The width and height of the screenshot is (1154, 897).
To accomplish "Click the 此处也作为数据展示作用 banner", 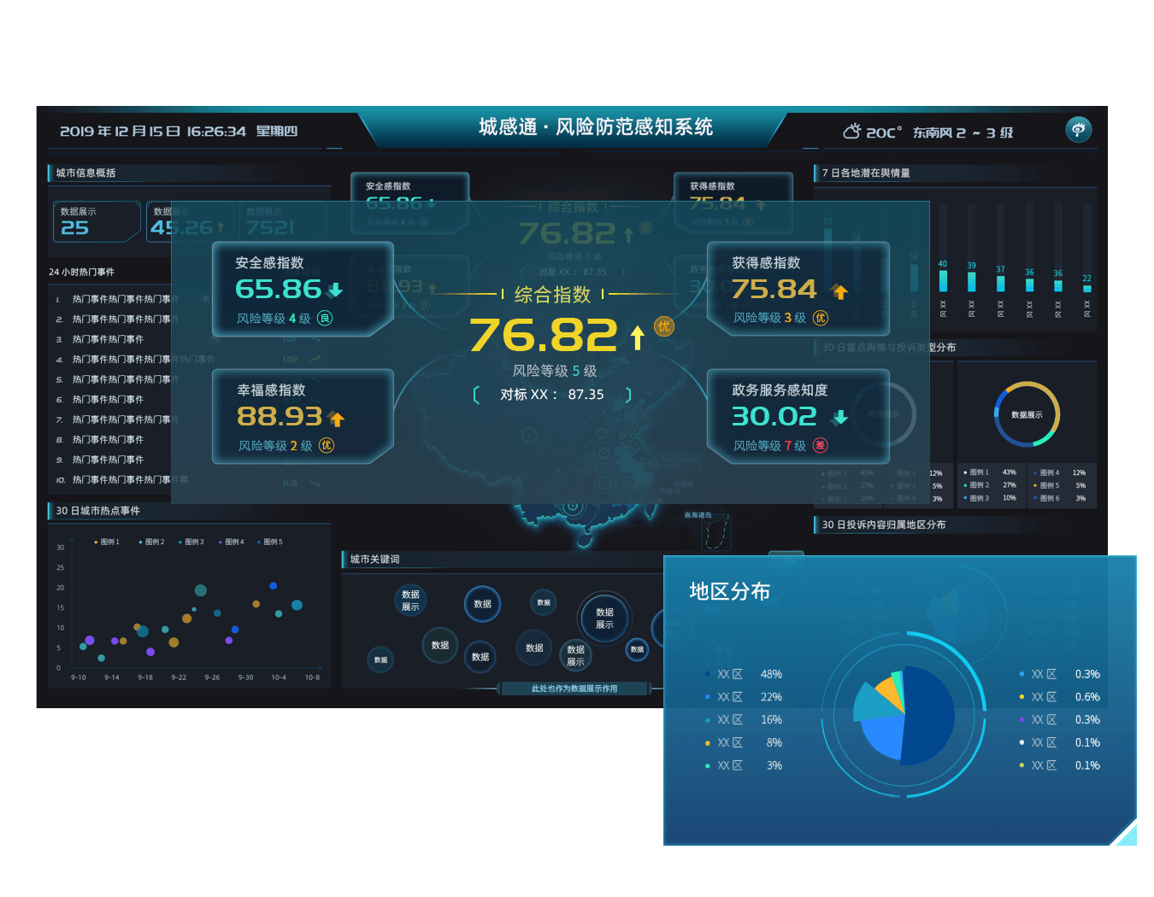I will [x=574, y=689].
